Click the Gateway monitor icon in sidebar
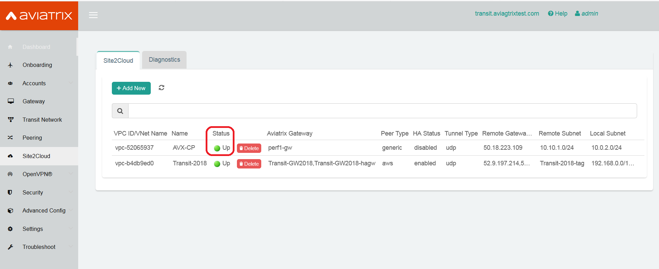The image size is (659, 269). click(11, 101)
